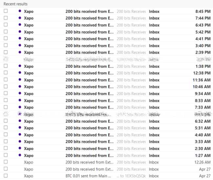The width and height of the screenshot is (213, 180).
Task: Click the '8:45 PM' timestamp
Action: coord(203,11)
